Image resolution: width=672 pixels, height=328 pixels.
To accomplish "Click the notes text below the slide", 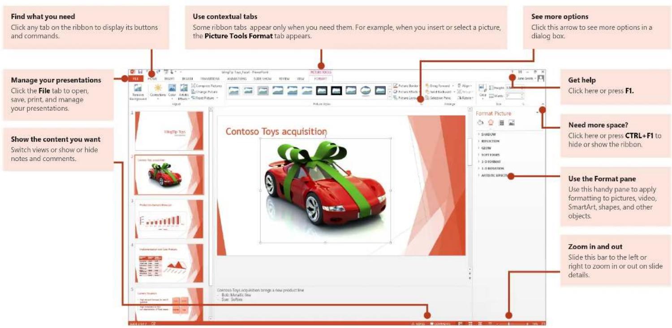I will [x=260, y=295].
